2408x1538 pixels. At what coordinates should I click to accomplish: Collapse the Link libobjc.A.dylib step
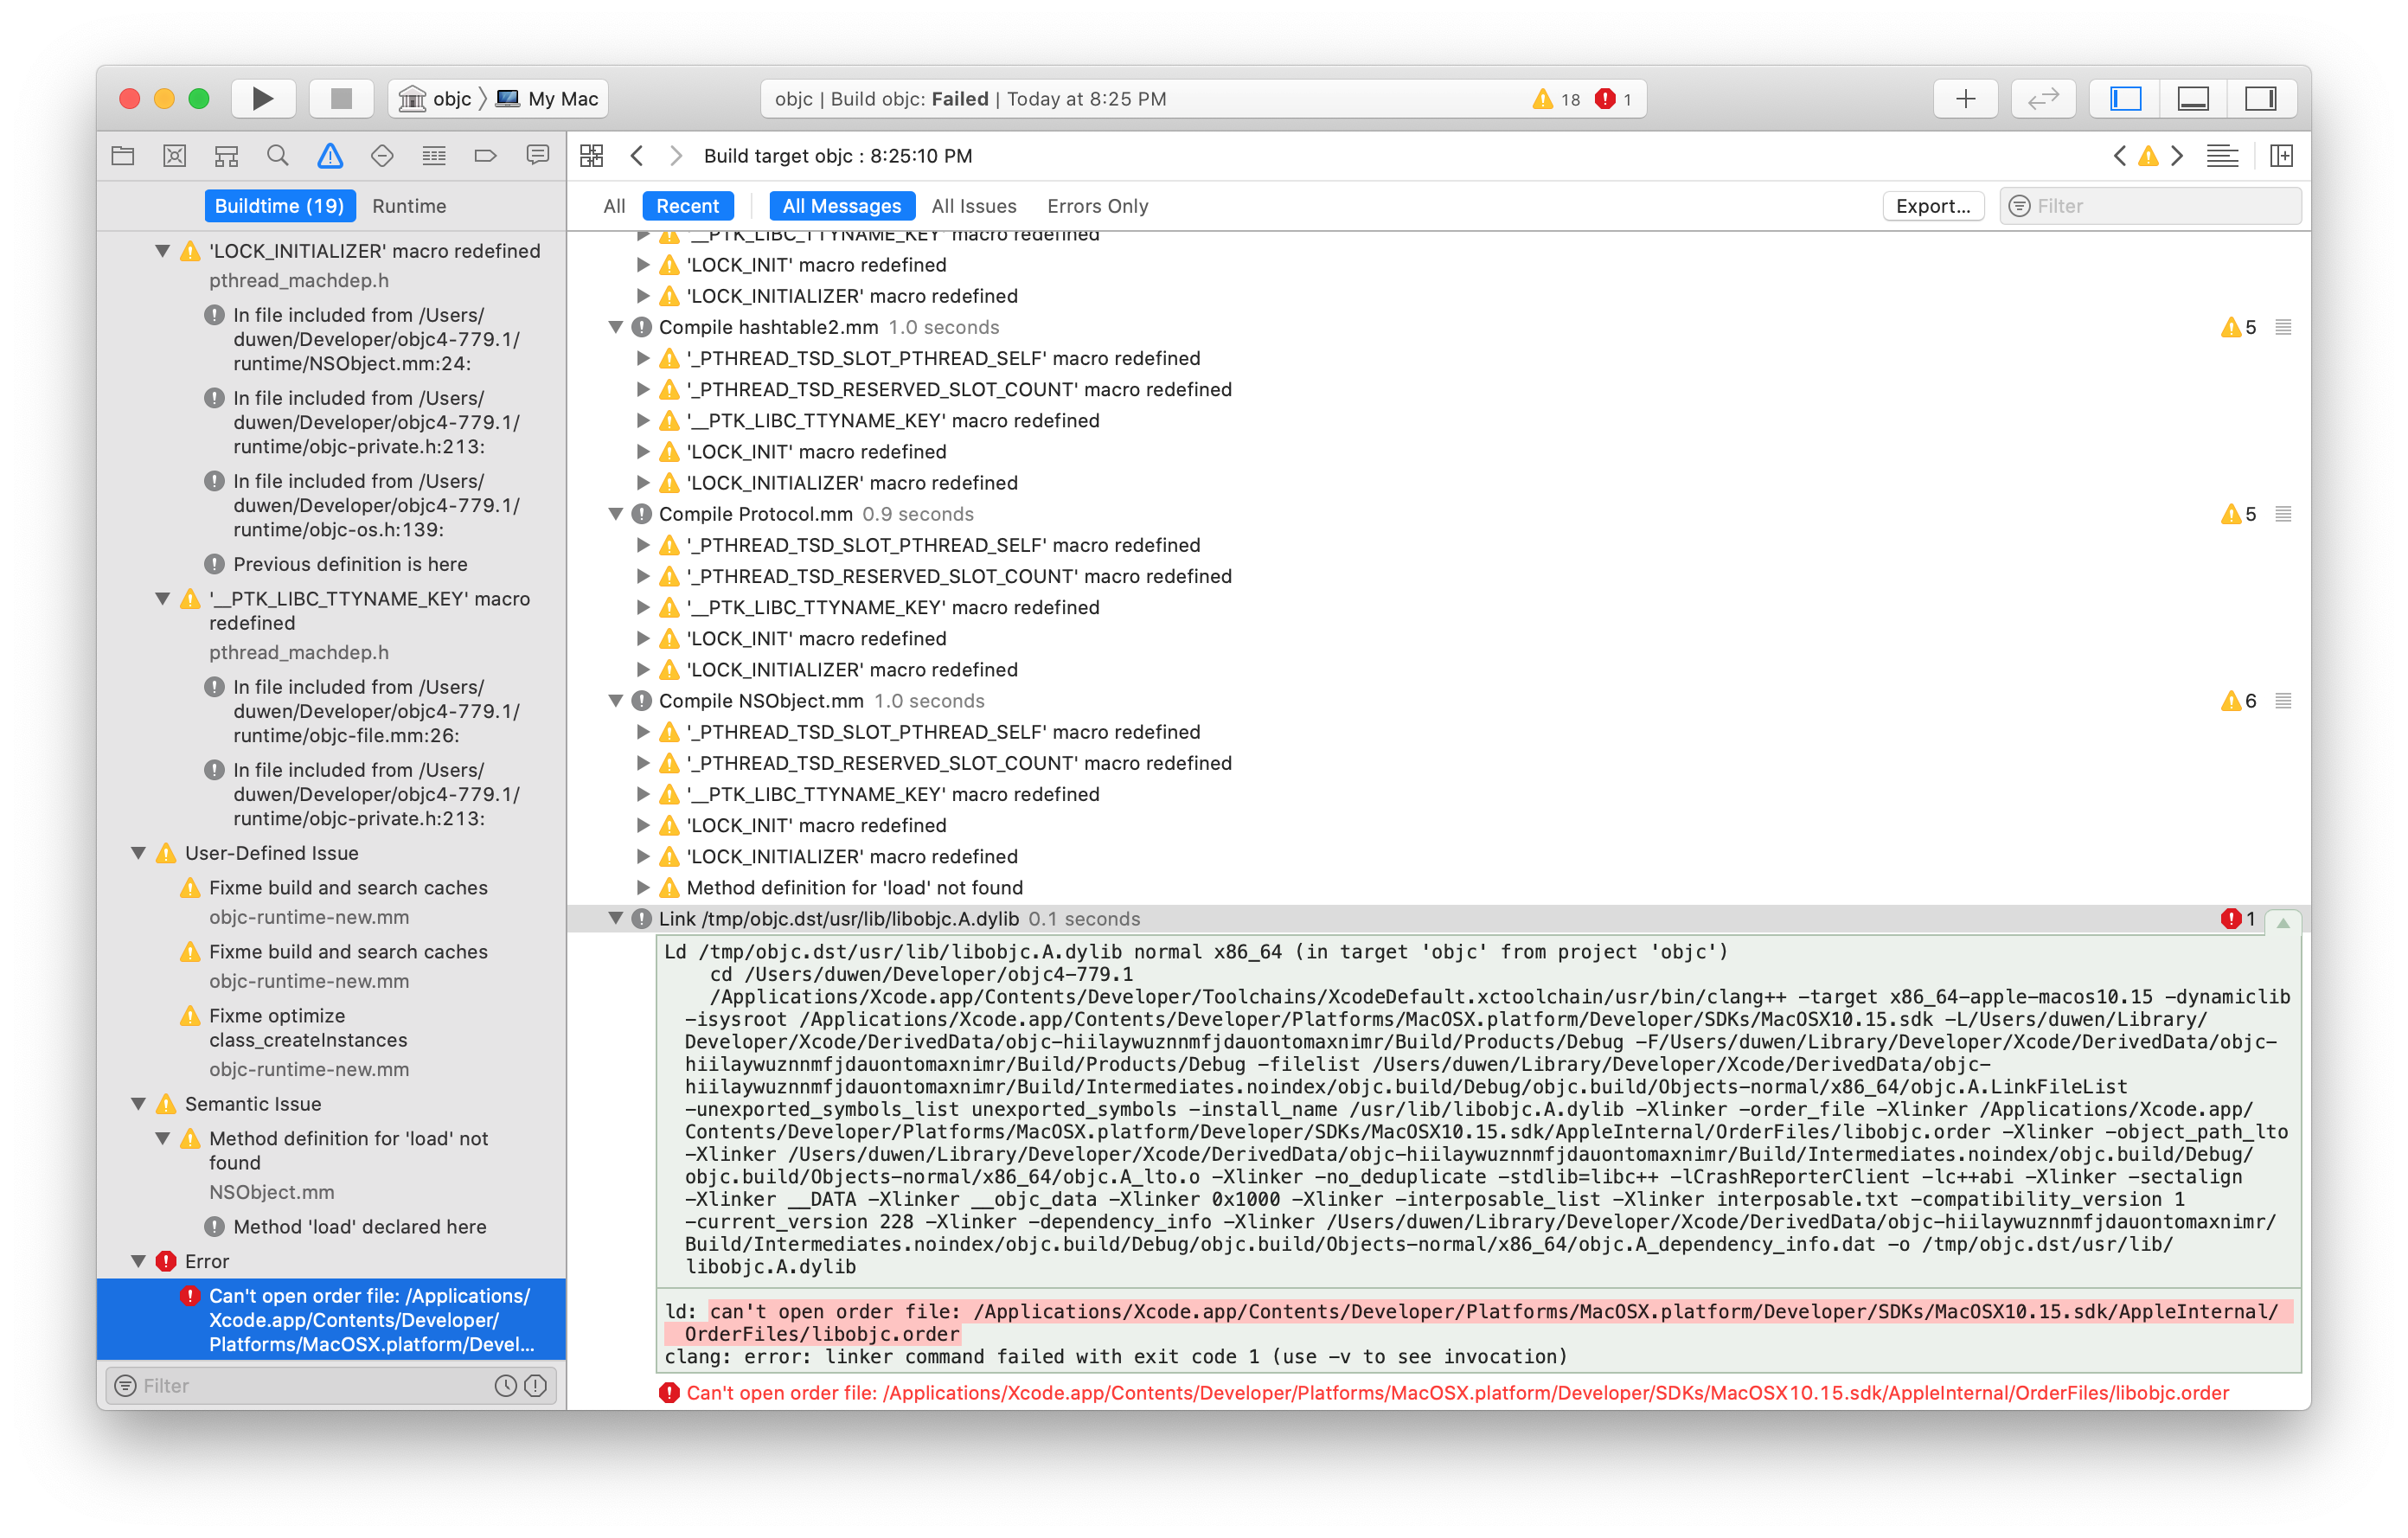pos(616,918)
